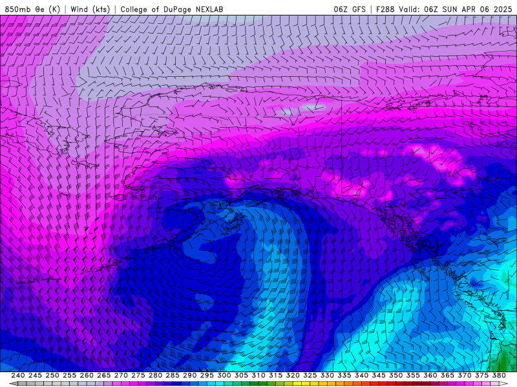Viewport: 517px width, 387px height.
Task: Choose the 275 scale value
Action: click(138, 375)
